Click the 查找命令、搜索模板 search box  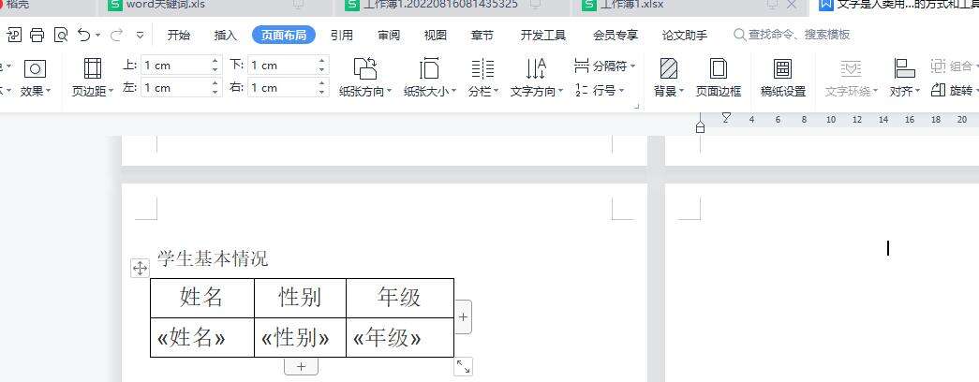coord(792,35)
